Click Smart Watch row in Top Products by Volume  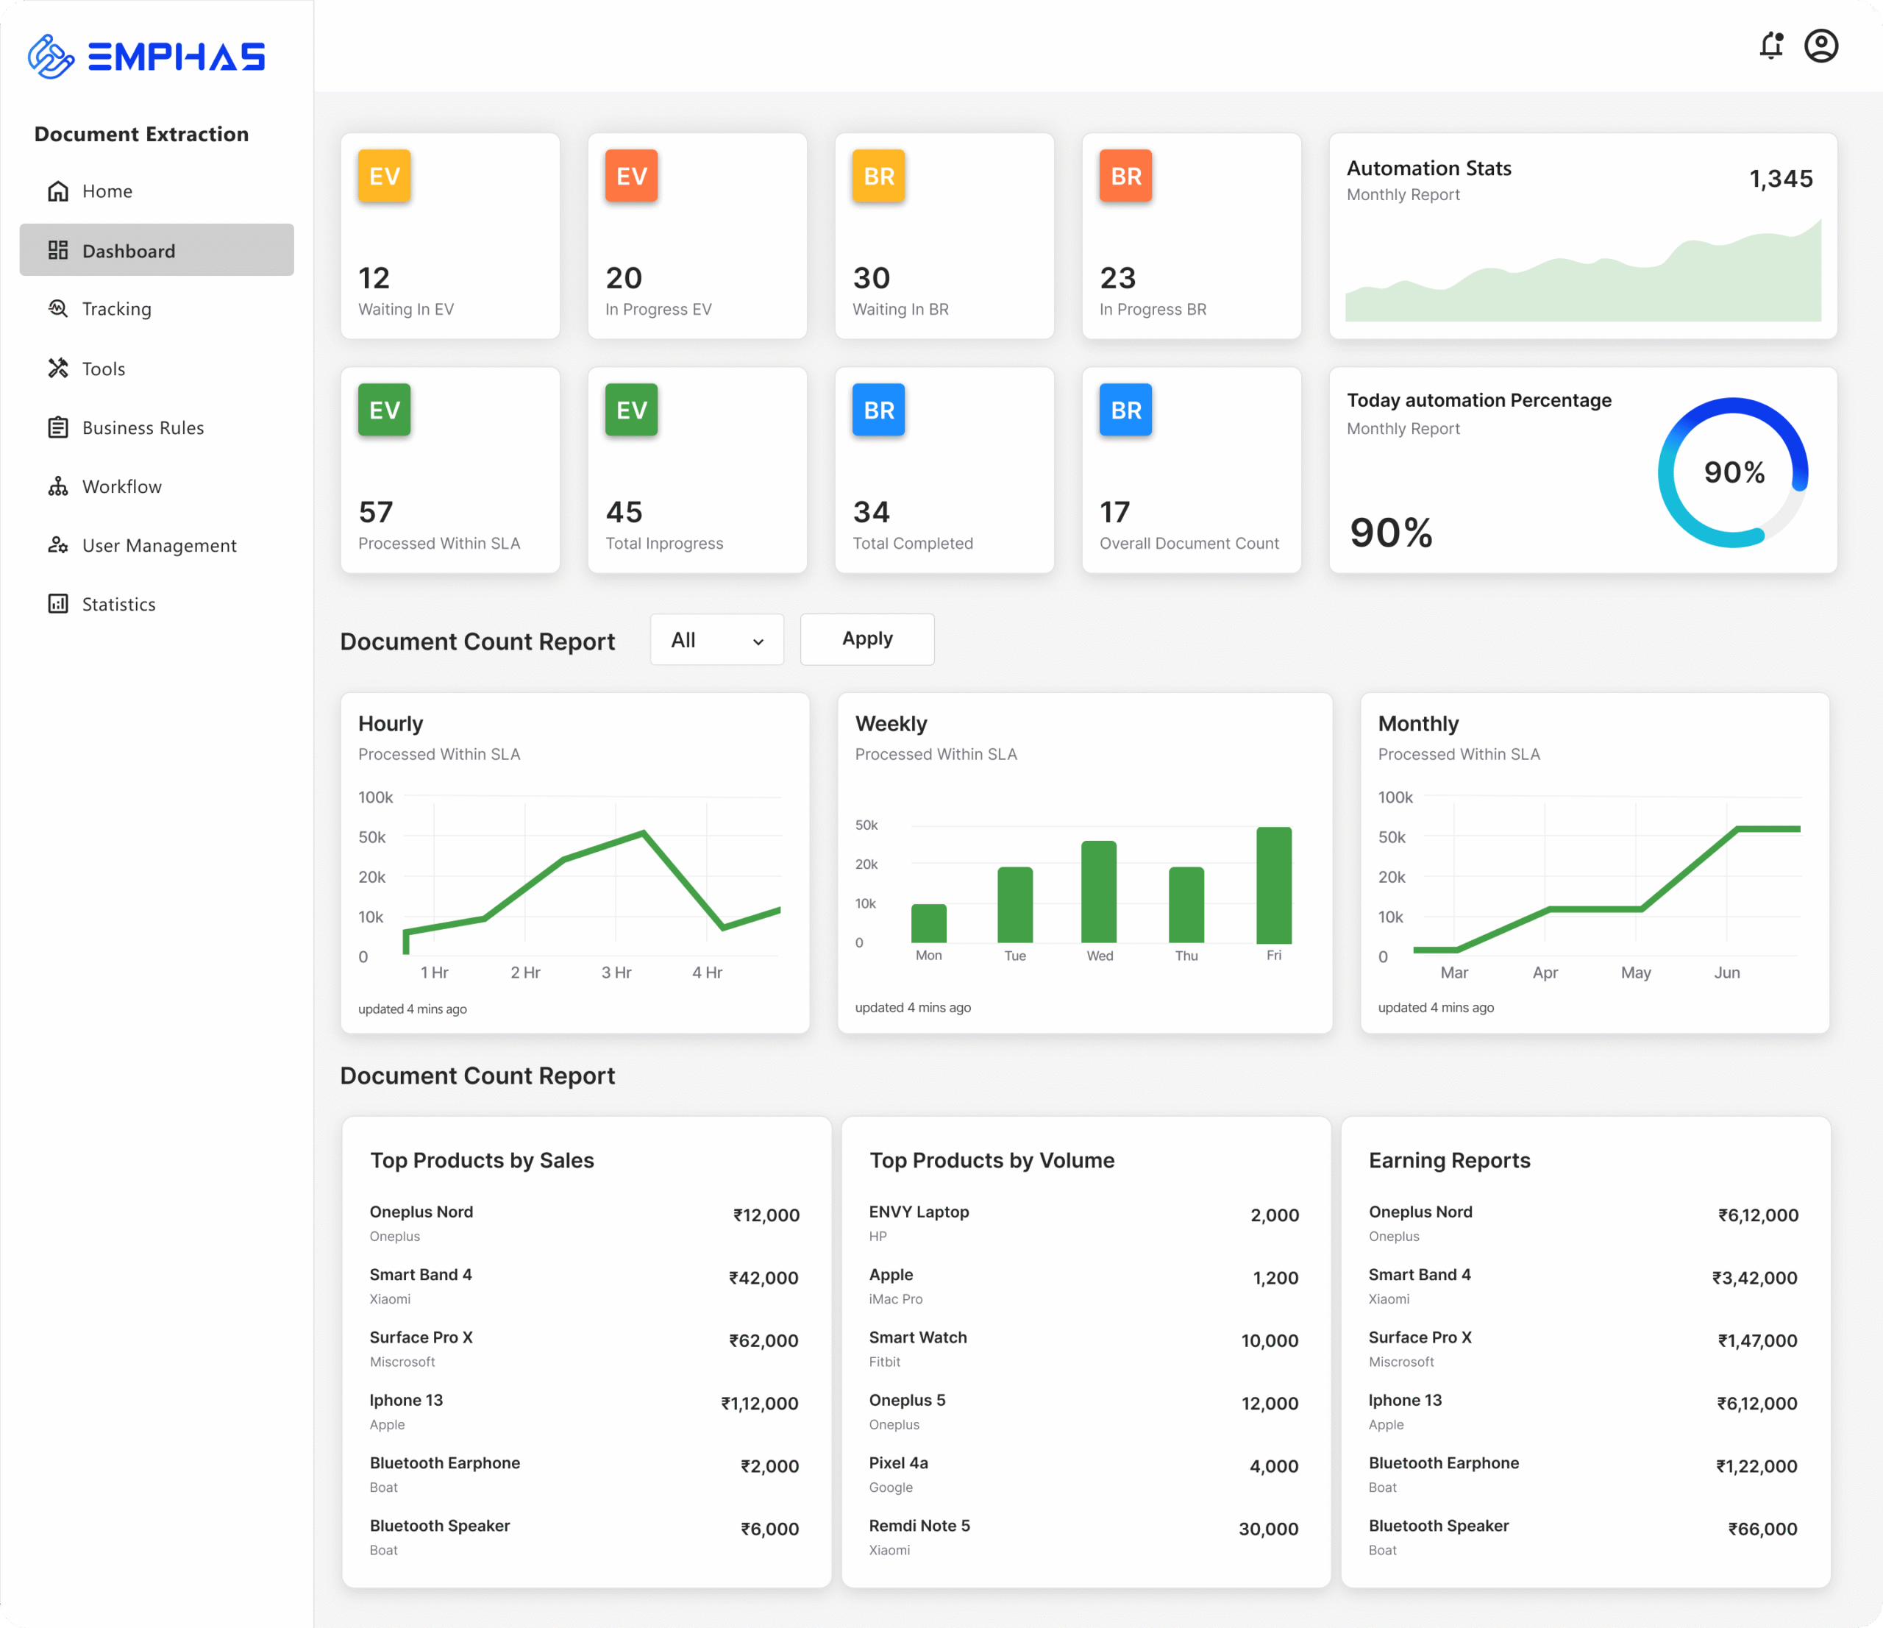tap(1083, 1348)
